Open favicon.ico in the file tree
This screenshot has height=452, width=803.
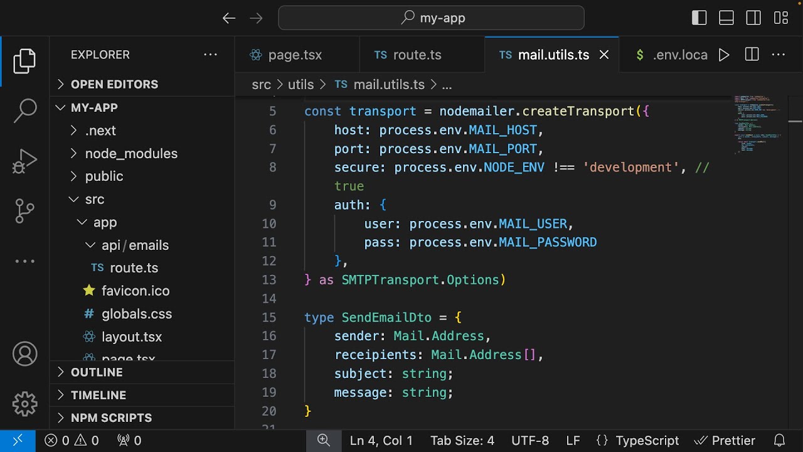[142, 291]
